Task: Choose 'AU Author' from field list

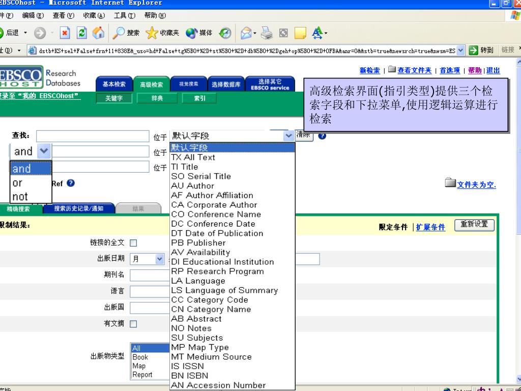Action: pos(192,186)
